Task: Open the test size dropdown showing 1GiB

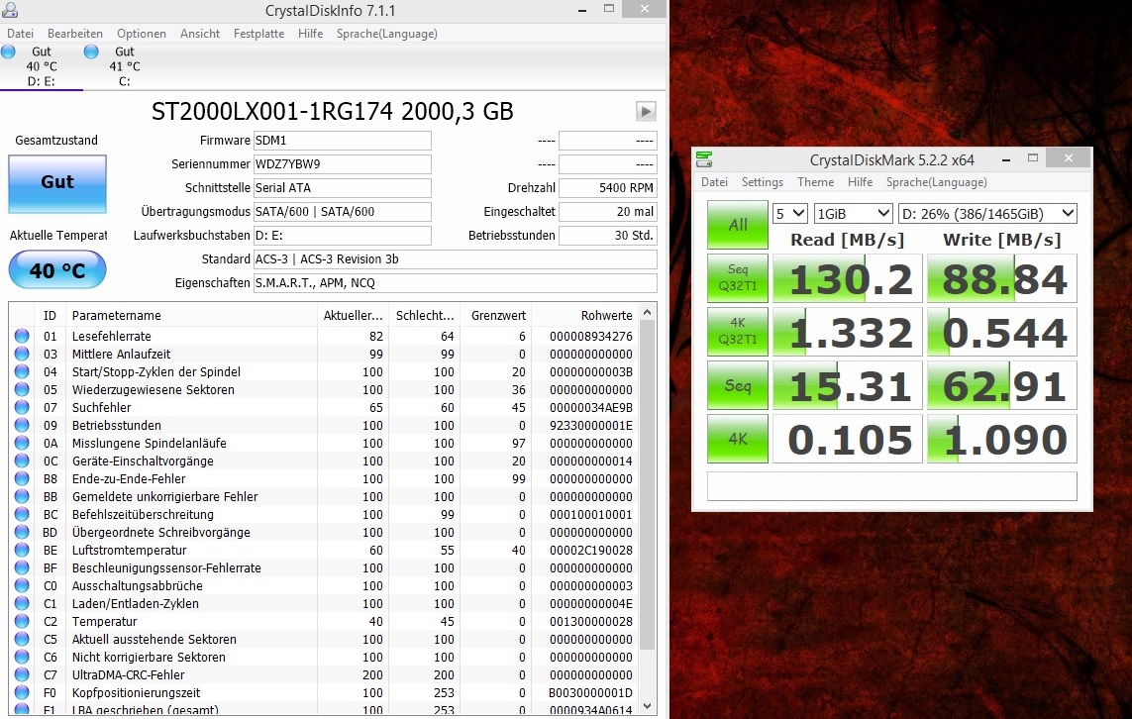Action: click(x=854, y=213)
